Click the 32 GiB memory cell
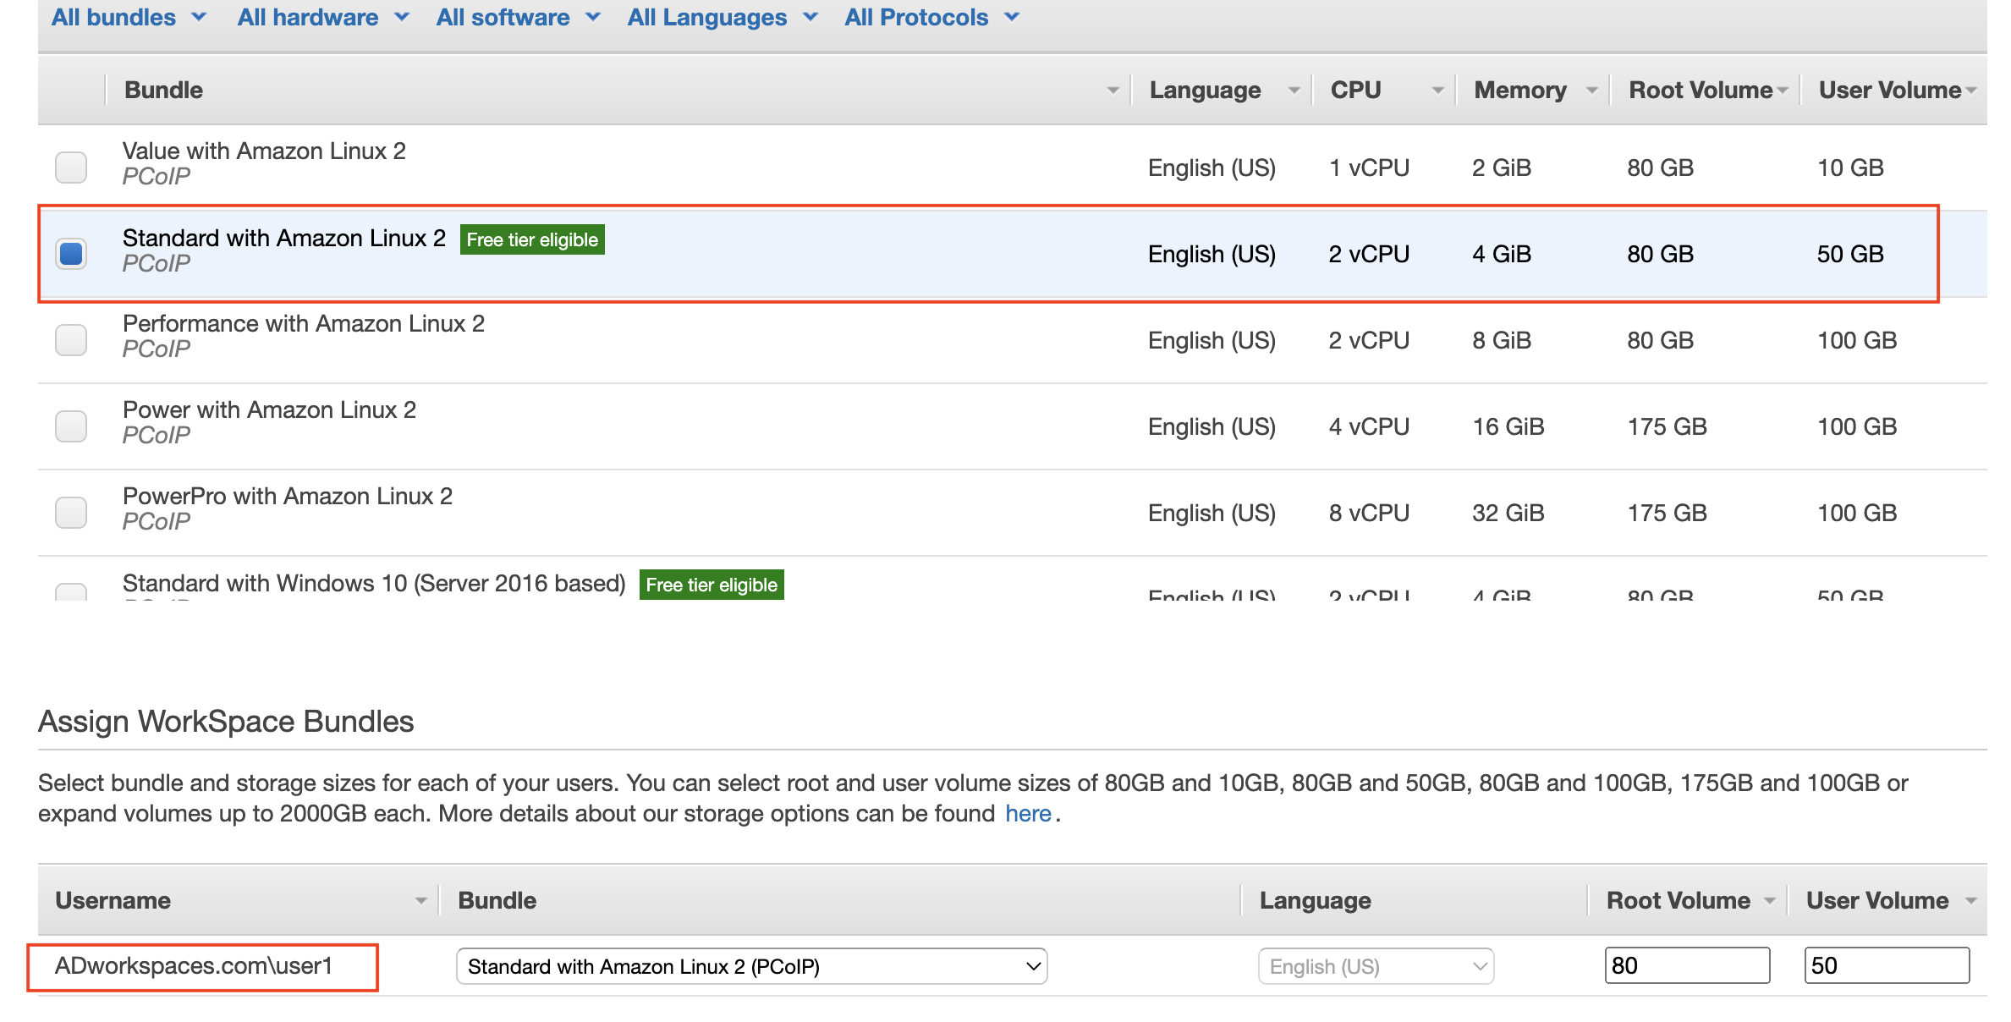 [x=1508, y=513]
